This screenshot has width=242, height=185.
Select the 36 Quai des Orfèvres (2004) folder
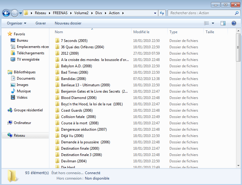pyautogui.click(x=82, y=47)
